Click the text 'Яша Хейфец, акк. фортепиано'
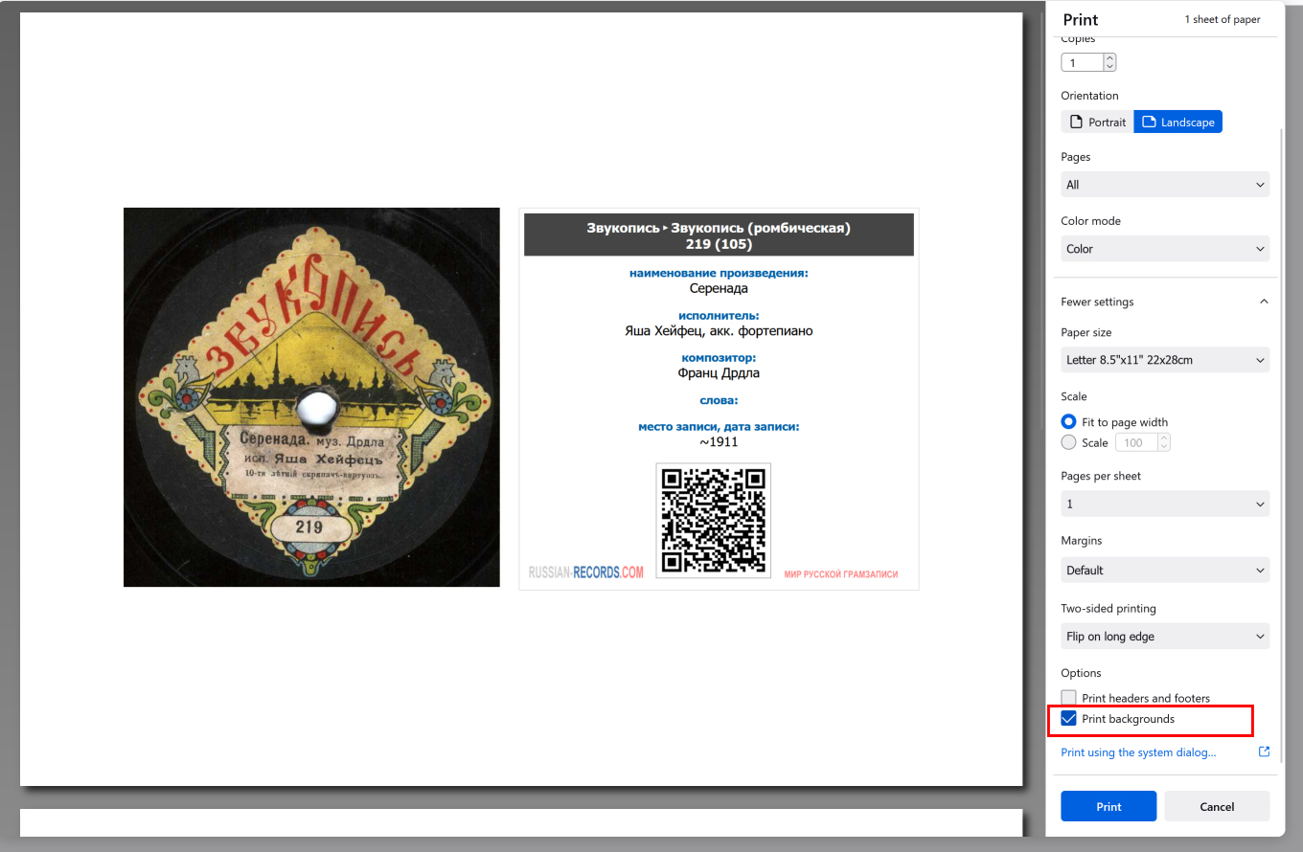 click(x=719, y=331)
